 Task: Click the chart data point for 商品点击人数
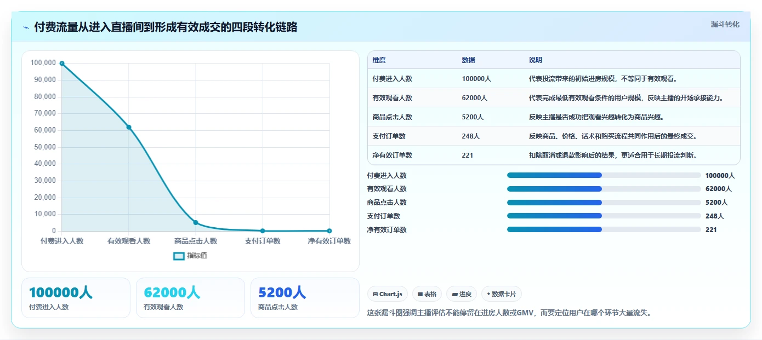click(x=196, y=222)
